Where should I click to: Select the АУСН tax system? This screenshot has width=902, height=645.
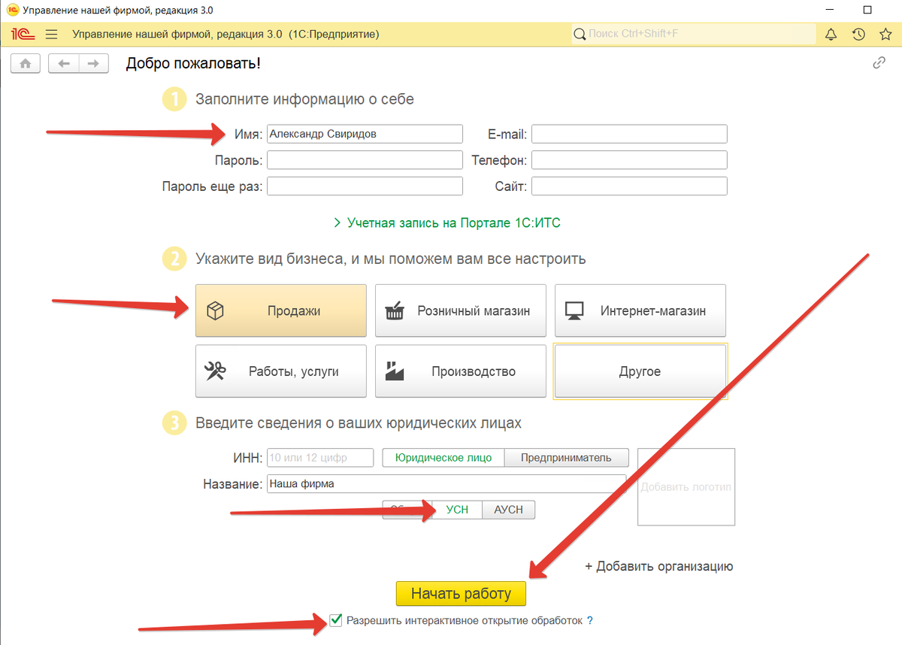(x=508, y=510)
